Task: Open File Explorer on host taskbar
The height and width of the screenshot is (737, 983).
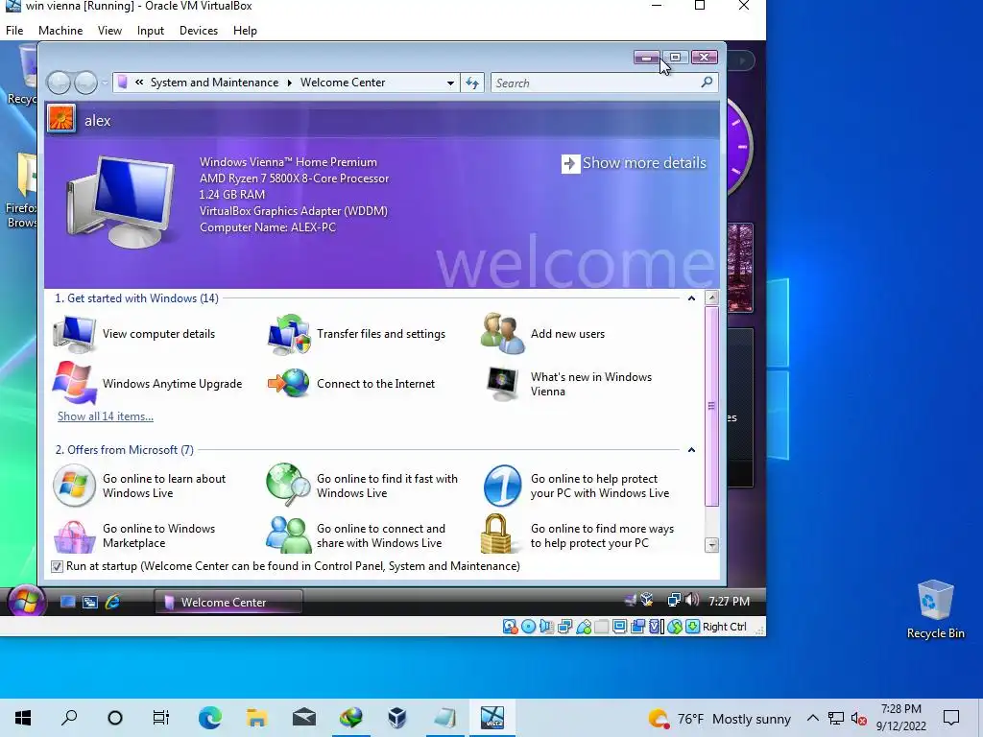Action: point(257,718)
